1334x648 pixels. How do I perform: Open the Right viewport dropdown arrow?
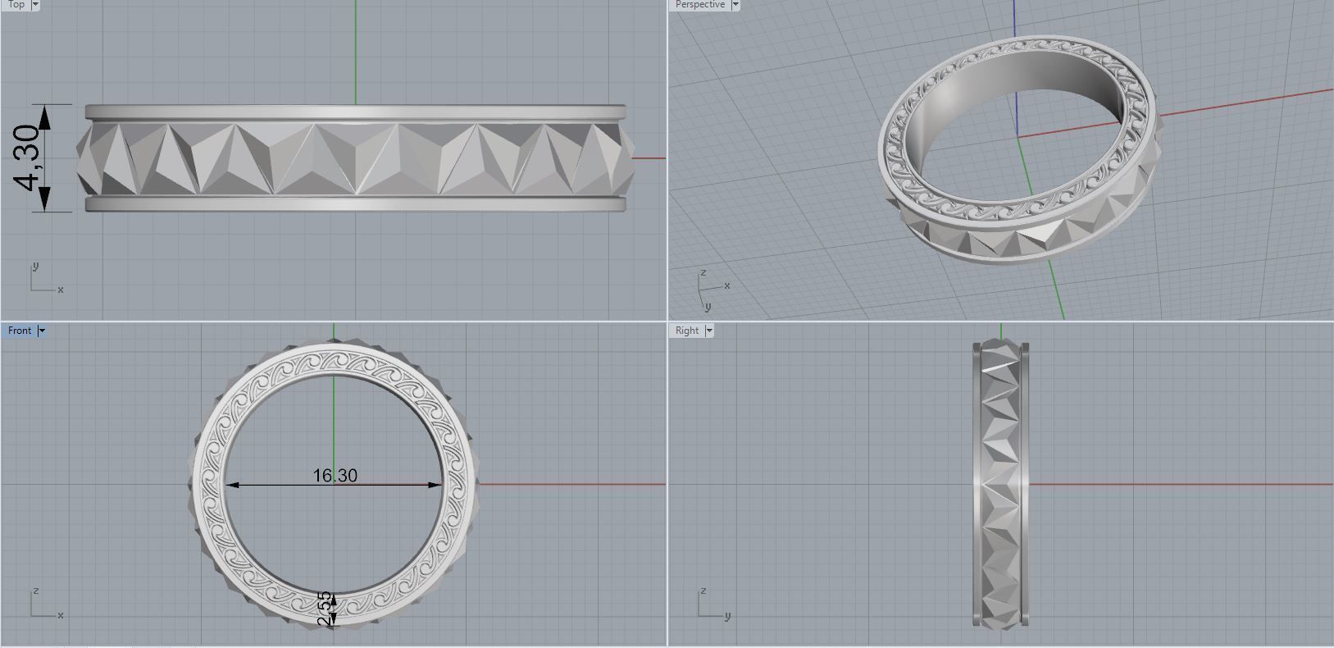click(709, 331)
